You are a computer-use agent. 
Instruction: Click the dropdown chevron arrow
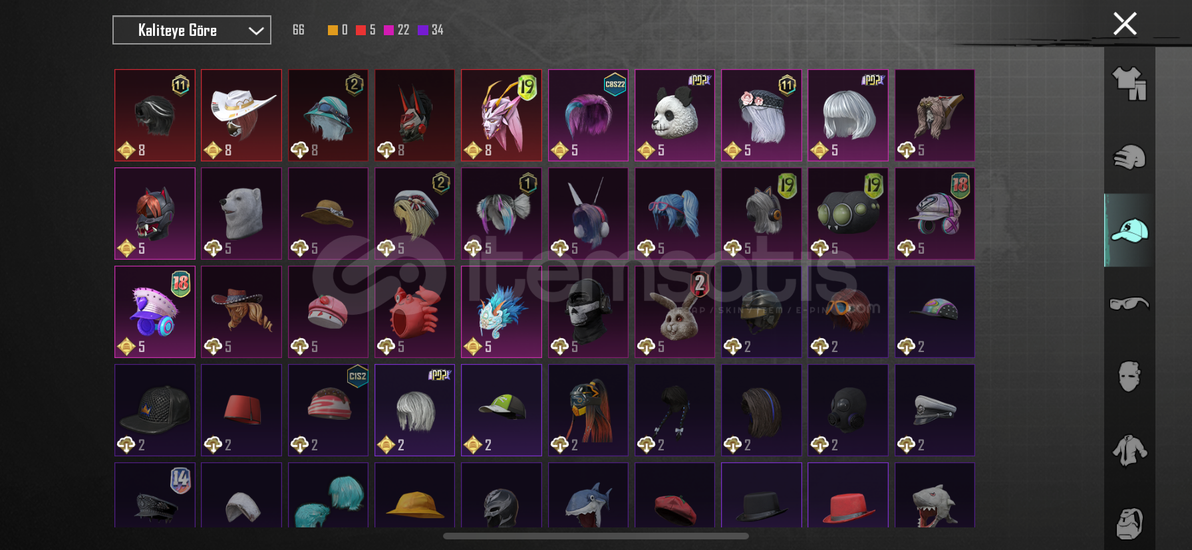(256, 31)
